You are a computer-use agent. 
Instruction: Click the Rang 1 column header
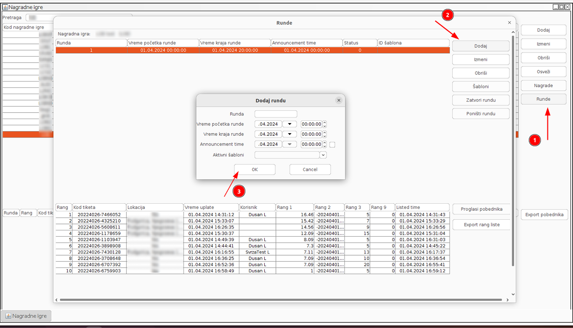295,207
